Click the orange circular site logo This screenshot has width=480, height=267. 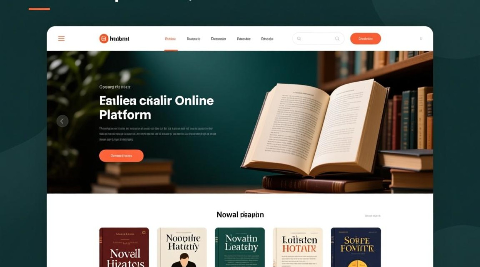pos(104,38)
